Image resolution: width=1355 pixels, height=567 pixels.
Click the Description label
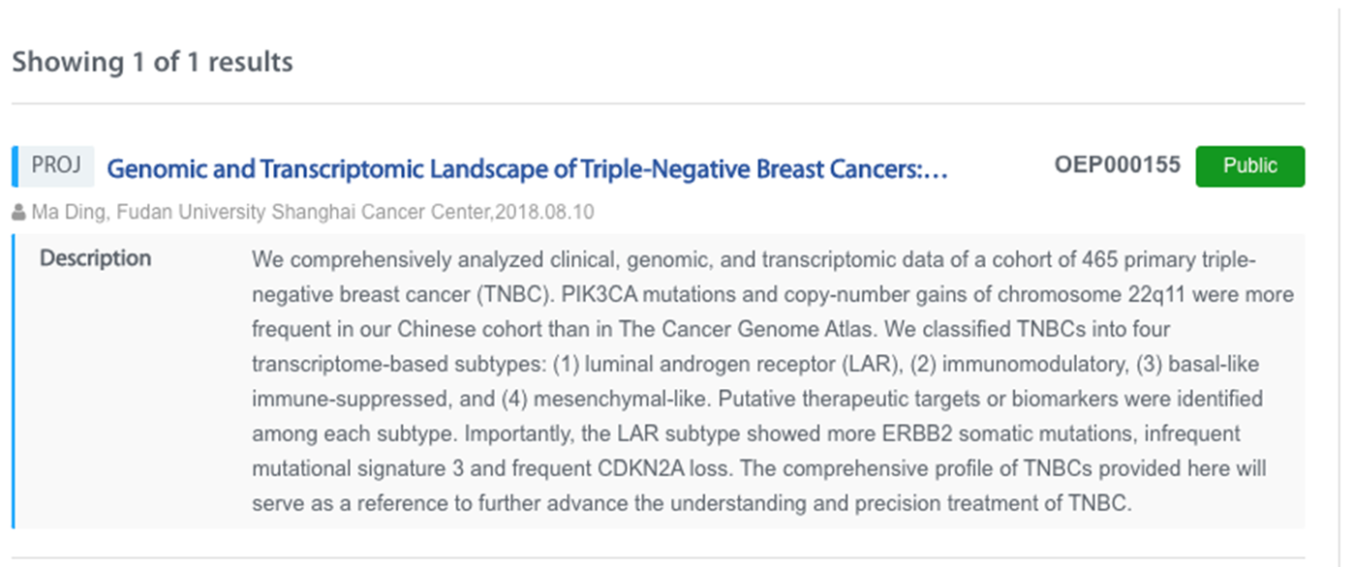point(96,258)
